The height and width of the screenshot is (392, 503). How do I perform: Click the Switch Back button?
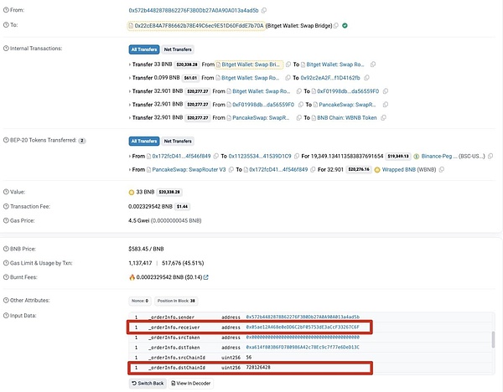coord(148,383)
